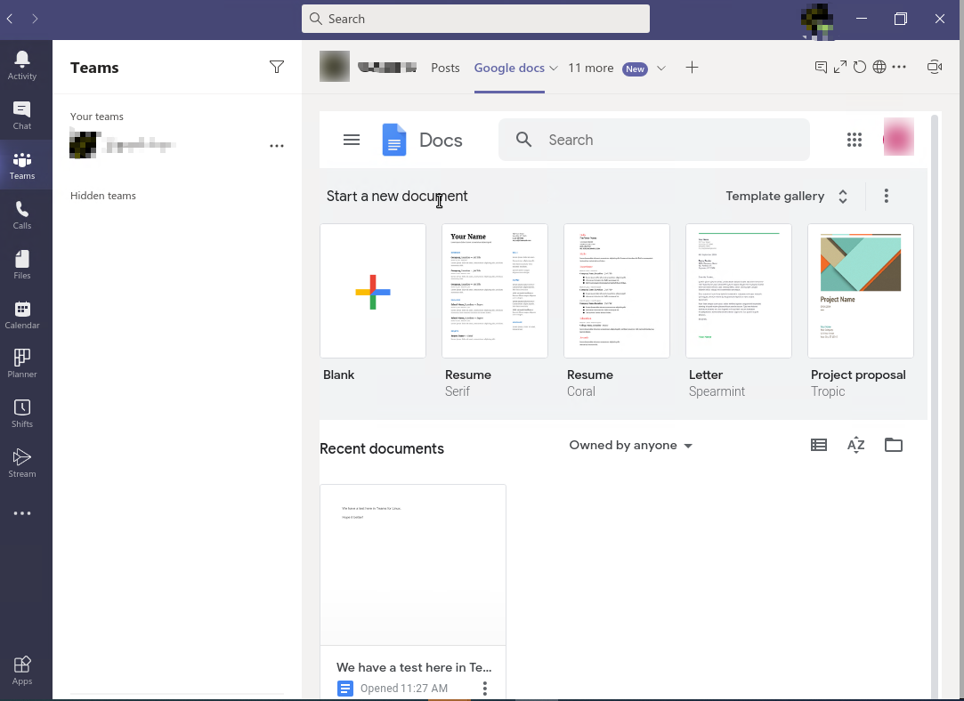Create a Blank document
This screenshot has width=964, height=701.
[x=373, y=291]
